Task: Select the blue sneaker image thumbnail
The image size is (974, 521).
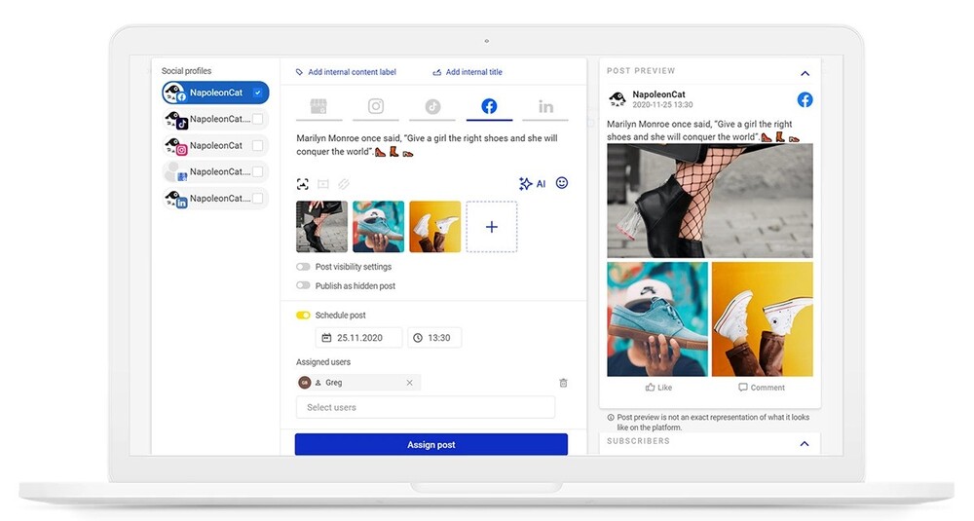Action: [378, 227]
